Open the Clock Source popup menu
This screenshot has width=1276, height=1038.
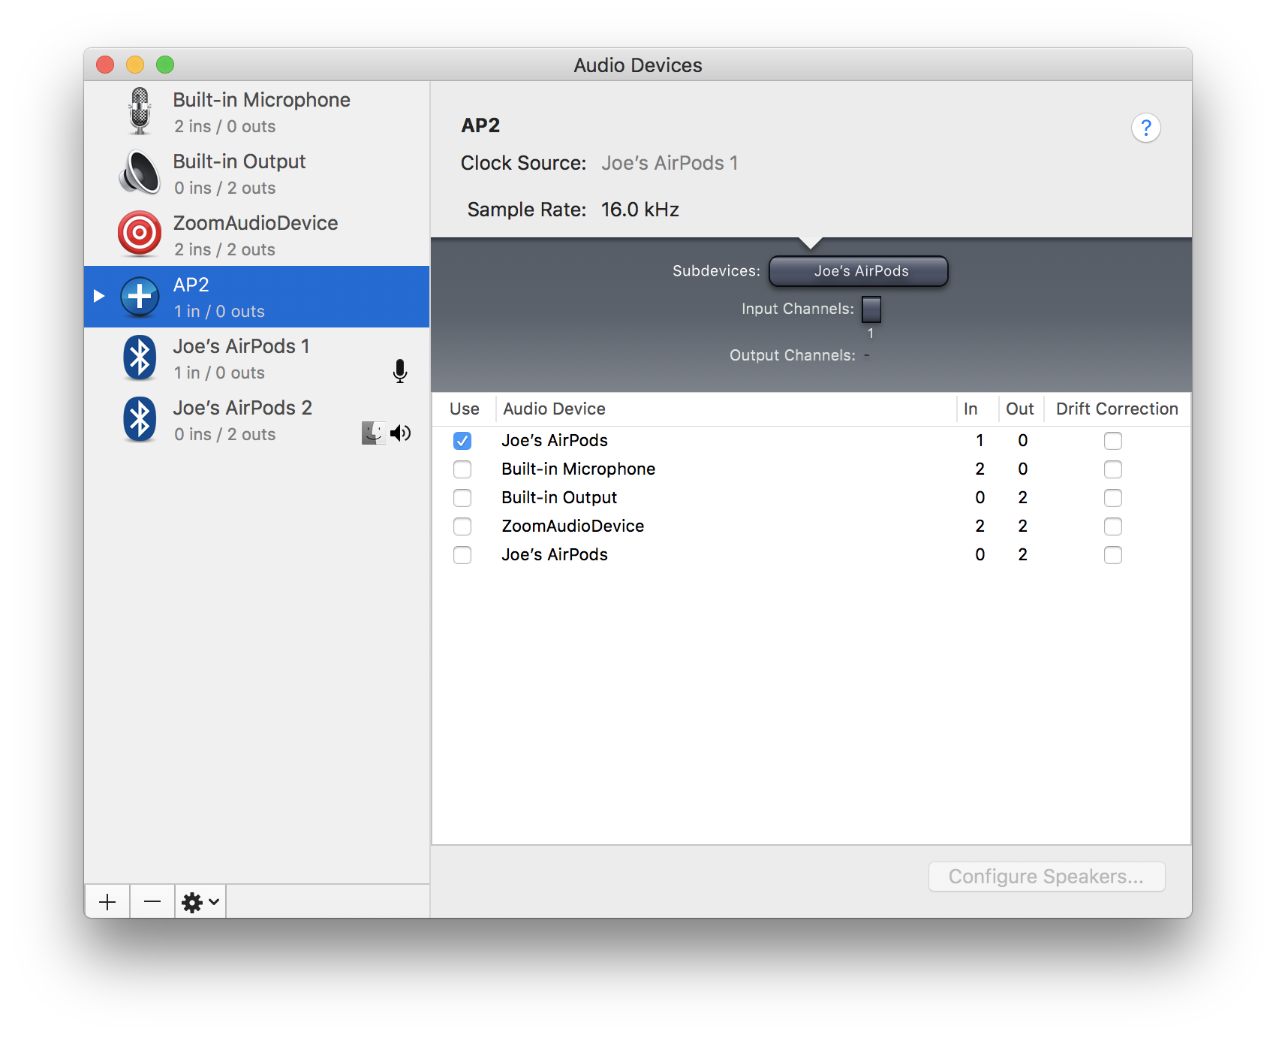(x=670, y=163)
